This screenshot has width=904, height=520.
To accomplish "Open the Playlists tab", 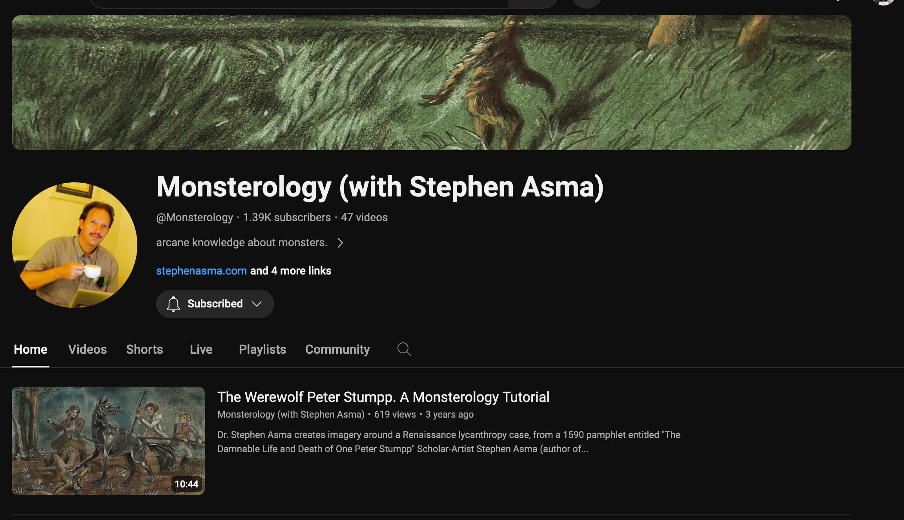I will tap(262, 349).
